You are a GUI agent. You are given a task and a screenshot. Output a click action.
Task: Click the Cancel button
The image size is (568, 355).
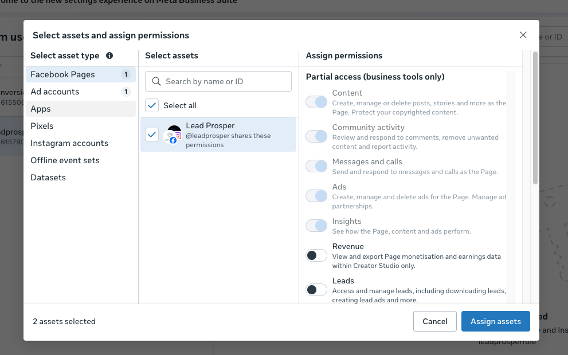[434, 321]
